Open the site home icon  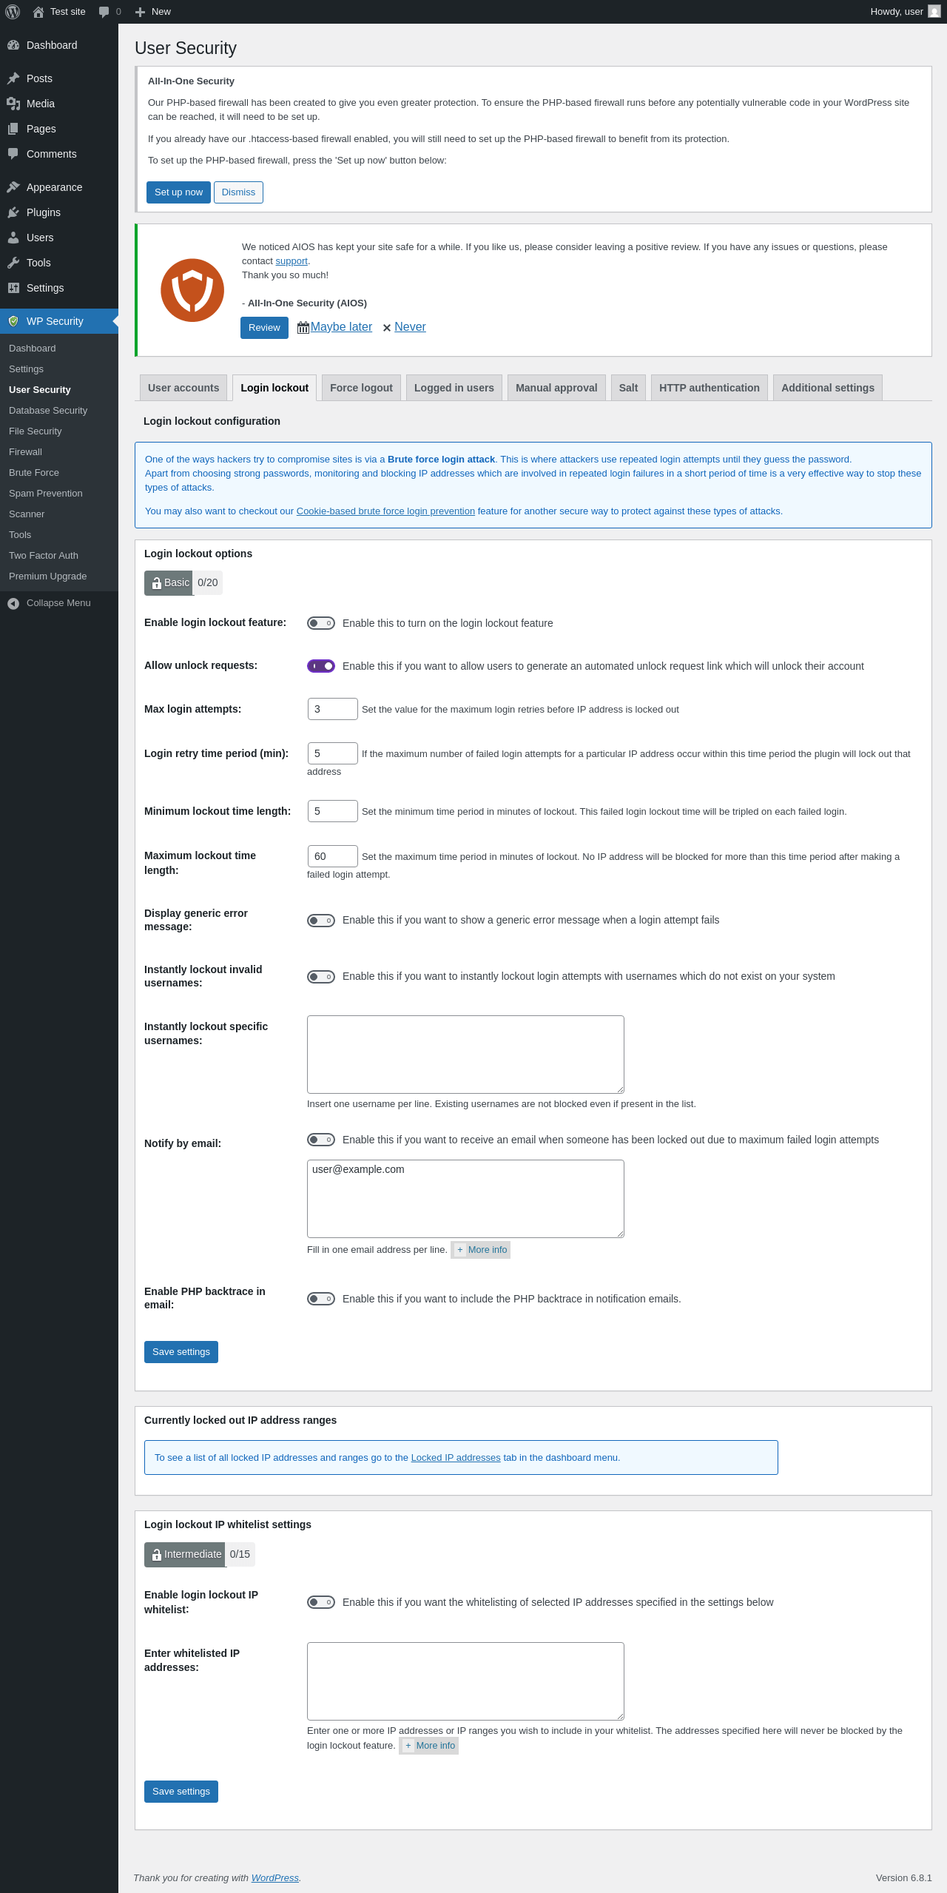(x=38, y=12)
